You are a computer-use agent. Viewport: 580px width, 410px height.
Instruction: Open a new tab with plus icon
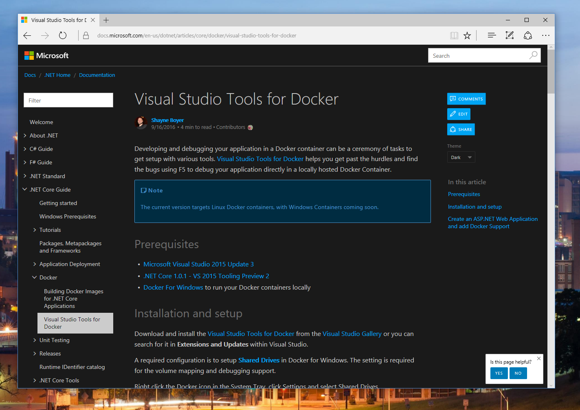[x=106, y=20]
